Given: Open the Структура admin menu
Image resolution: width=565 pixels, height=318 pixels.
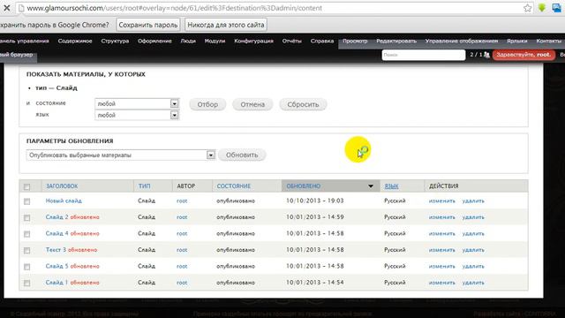Looking at the screenshot, I should coord(115,42).
